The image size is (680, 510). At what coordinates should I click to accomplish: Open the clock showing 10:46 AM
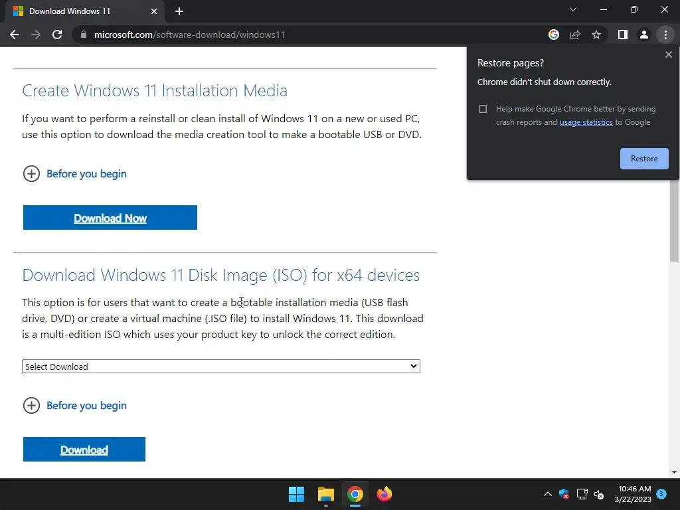pyautogui.click(x=633, y=494)
